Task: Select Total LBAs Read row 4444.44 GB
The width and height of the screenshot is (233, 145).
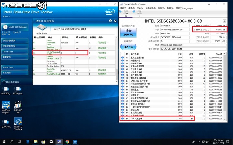Action: [x=74, y=74]
